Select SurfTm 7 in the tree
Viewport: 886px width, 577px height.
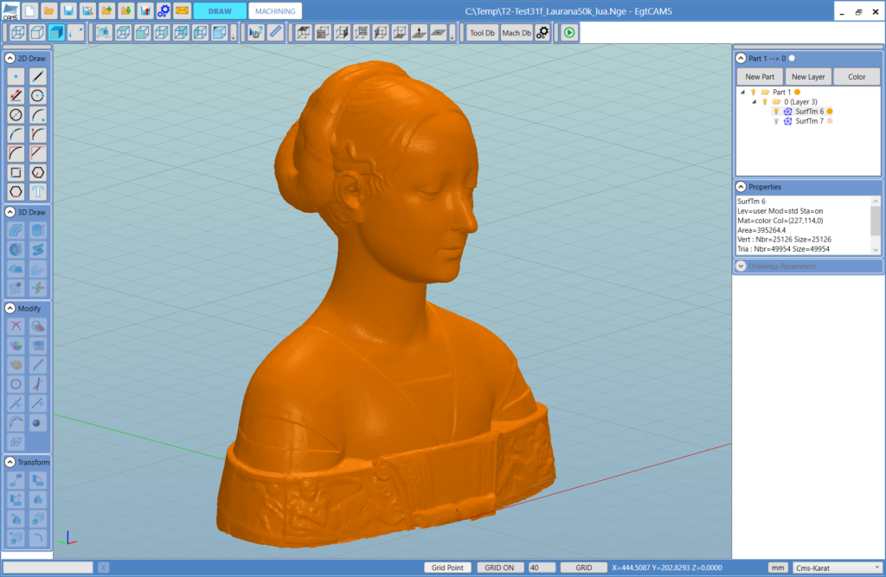coord(809,121)
